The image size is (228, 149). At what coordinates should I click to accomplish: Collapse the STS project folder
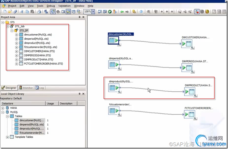coord(3,22)
